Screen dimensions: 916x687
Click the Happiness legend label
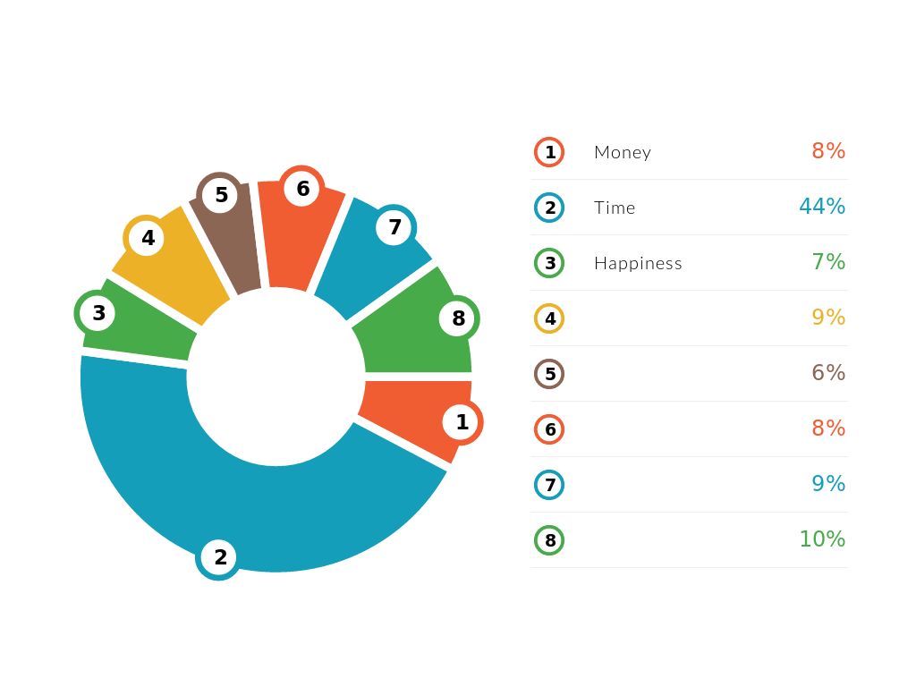click(638, 263)
